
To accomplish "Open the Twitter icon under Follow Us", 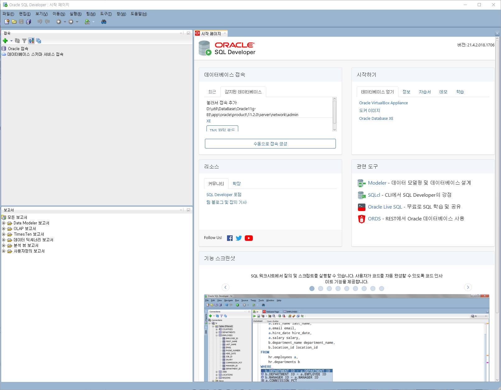I will click(x=239, y=238).
